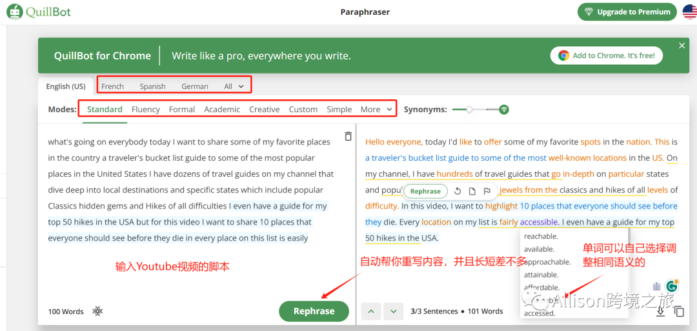Choose synonym "reachable." from list

541,236
